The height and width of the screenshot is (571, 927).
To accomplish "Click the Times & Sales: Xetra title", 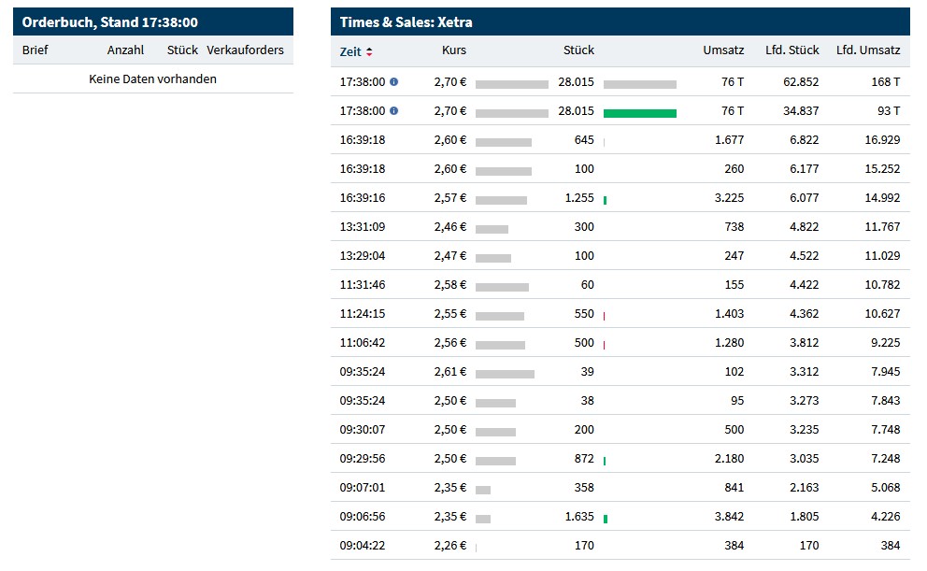I will [406, 22].
